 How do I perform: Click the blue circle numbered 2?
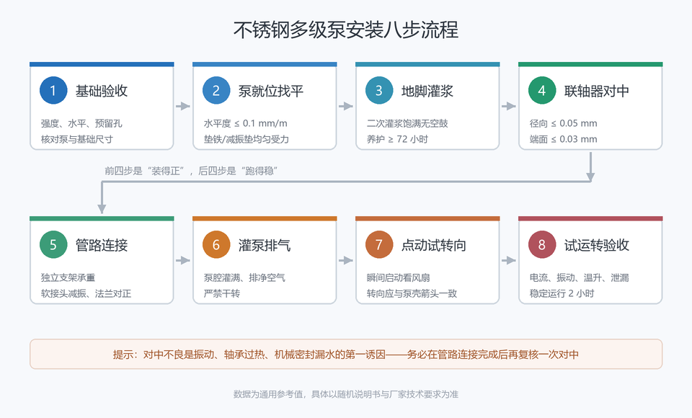216,91
